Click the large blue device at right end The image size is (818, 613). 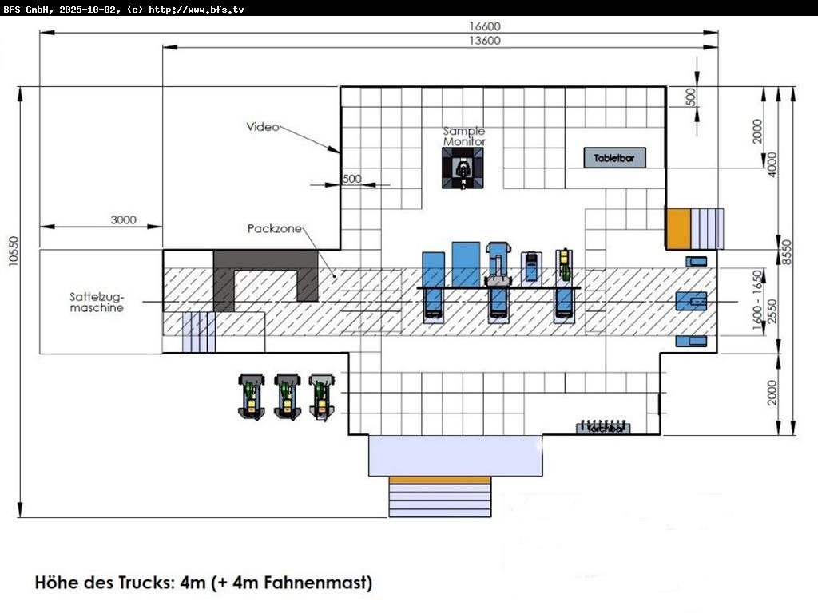[691, 301]
